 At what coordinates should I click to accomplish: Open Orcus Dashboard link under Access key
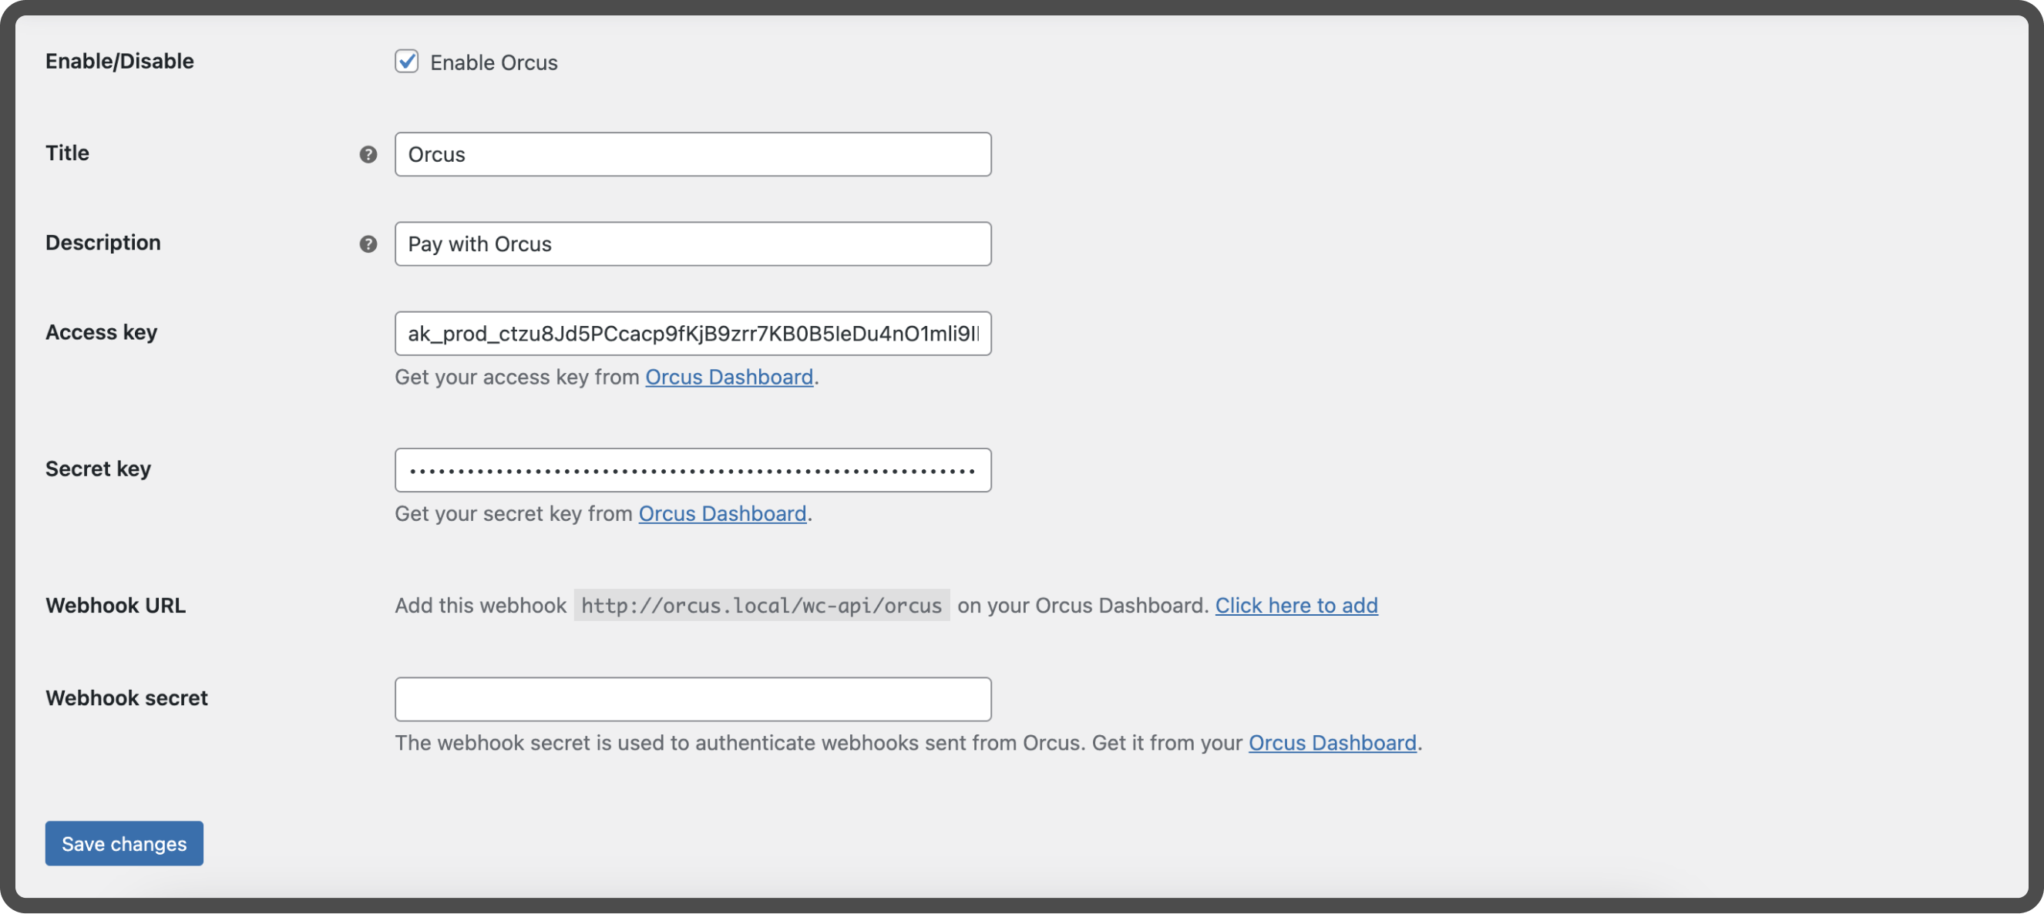(728, 377)
